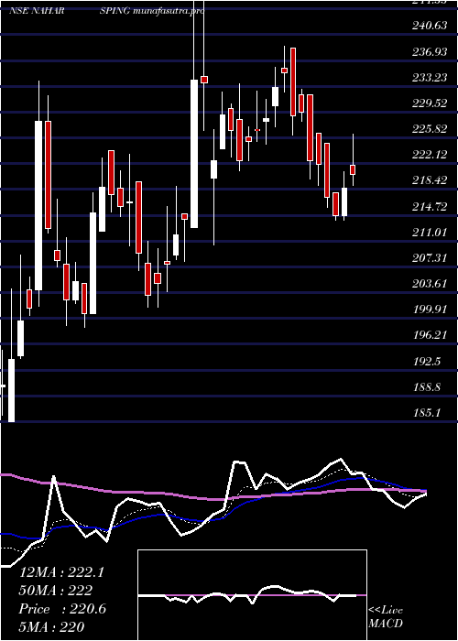458x641 pixels.
Task: Click the 211.01 price axis label
Action: (429, 233)
